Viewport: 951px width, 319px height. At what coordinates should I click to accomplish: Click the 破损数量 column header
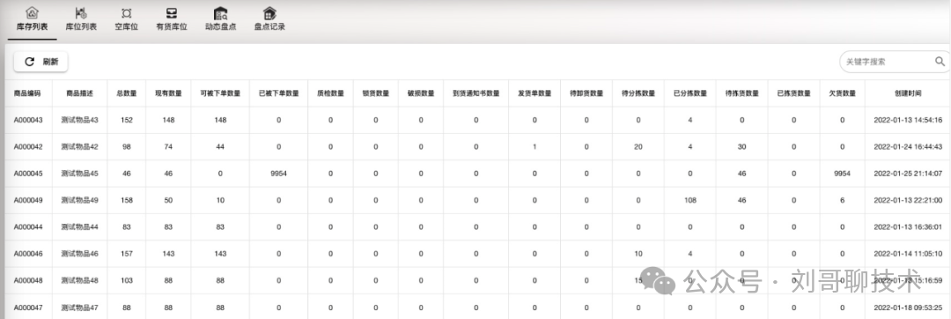click(x=421, y=93)
